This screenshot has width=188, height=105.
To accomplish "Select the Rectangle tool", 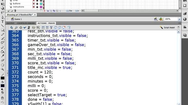I will pos(2,30).
